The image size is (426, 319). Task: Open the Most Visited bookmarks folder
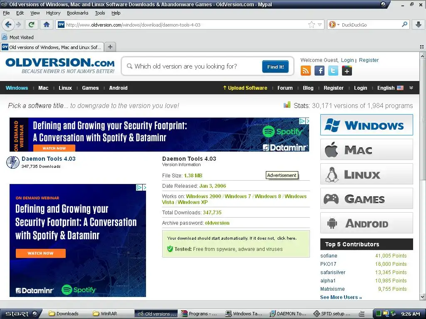[17, 37]
